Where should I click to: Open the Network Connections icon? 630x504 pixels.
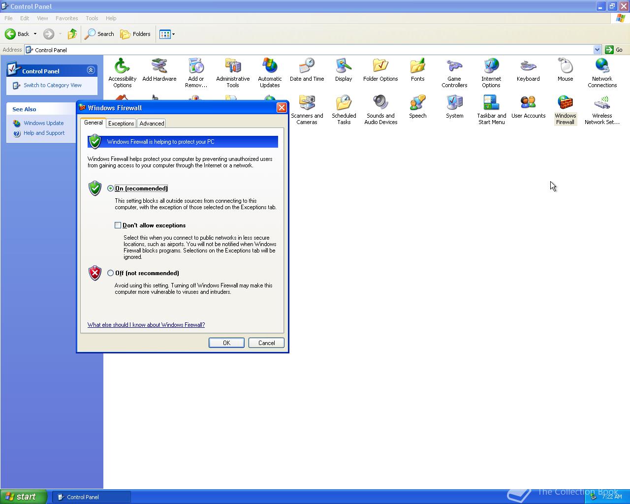602,72
